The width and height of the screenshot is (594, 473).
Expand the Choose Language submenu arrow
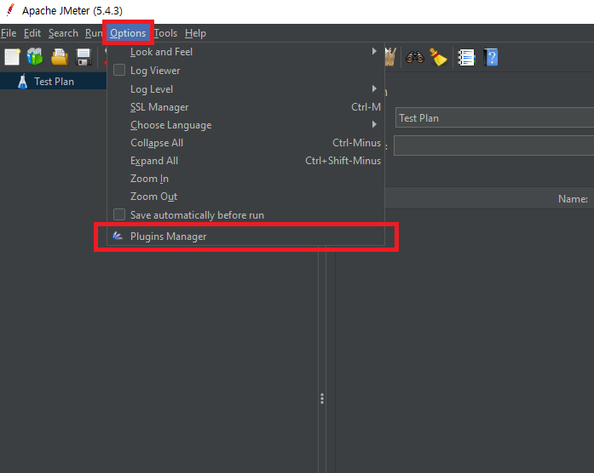374,124
